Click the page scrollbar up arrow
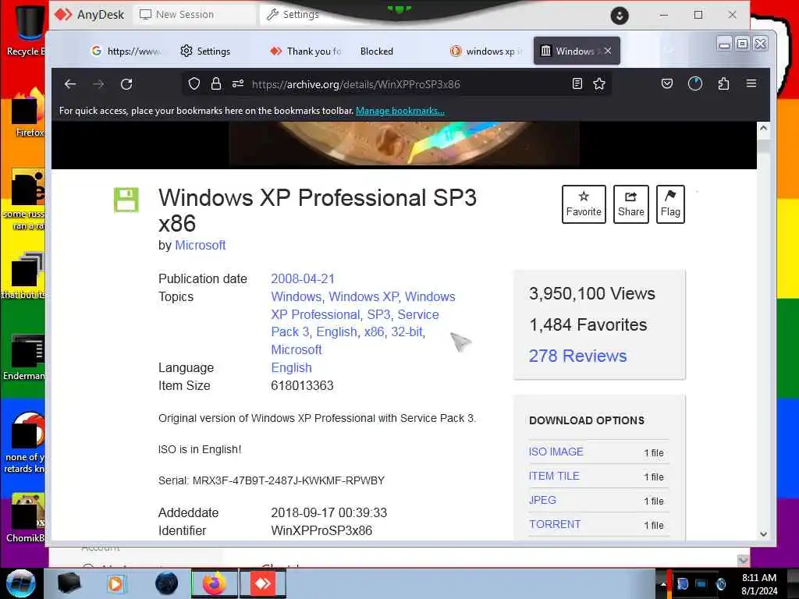The height and width of the screenshot is (599, 799). 763,129
